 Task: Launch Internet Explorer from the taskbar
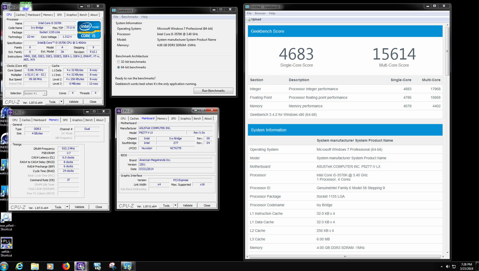click(x=19, y=266)
